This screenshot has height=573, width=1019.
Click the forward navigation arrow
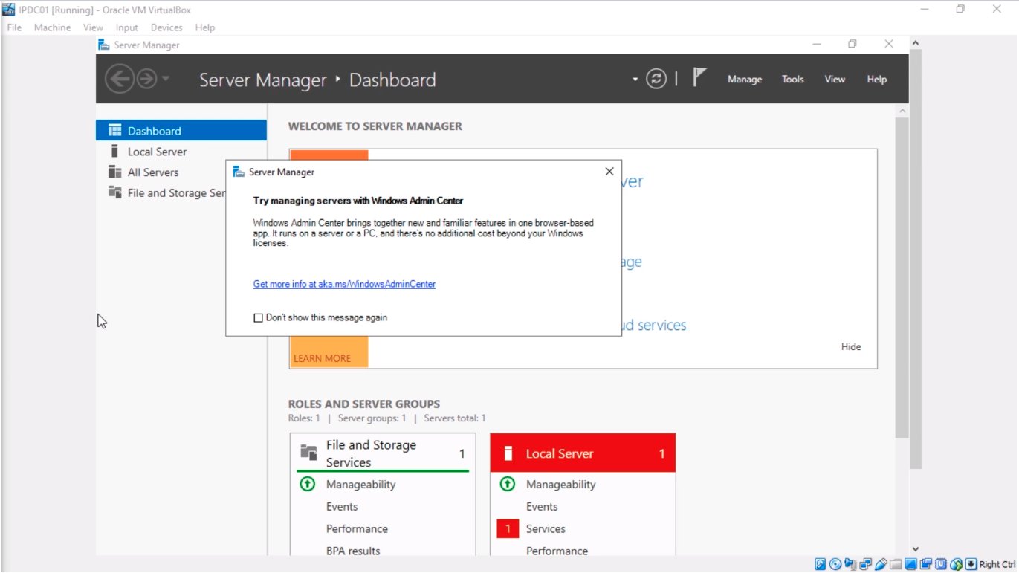tap(146, 79)
